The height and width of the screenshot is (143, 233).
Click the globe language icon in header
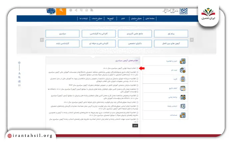(x=71, y=10)
